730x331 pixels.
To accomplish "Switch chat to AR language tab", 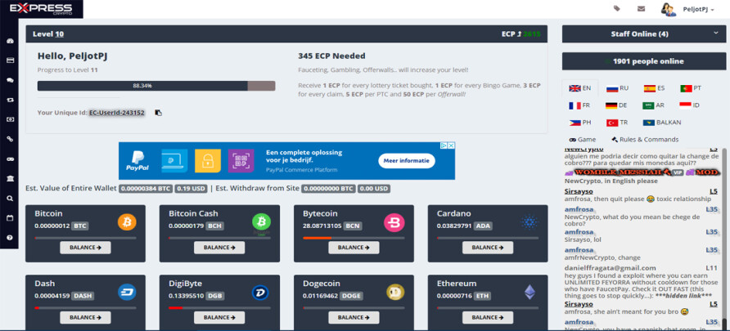I will pos(654,105).
